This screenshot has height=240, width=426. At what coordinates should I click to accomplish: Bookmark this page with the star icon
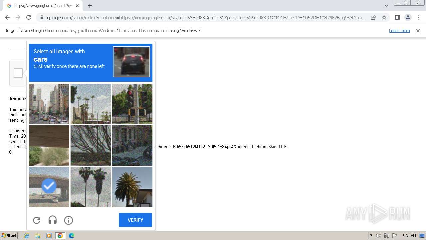[384, 17]
